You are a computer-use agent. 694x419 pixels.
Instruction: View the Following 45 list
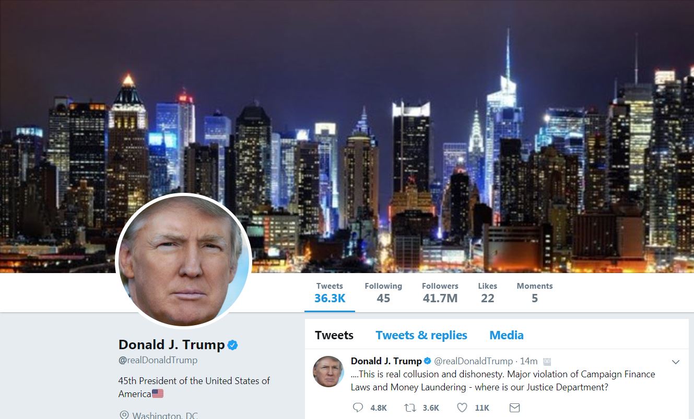coord(383,293)
